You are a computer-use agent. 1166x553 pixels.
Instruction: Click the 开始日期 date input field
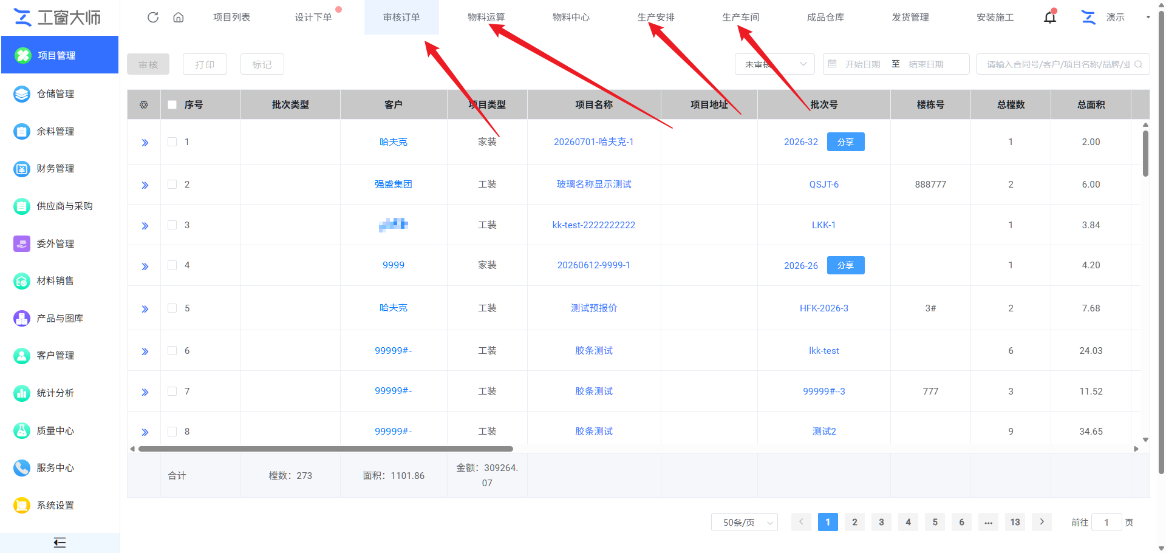click(863, 64)
